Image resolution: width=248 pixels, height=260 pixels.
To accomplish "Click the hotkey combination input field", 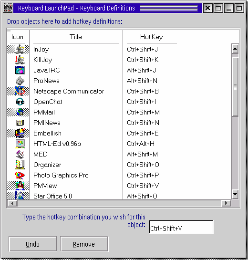I will pos(181,227).
